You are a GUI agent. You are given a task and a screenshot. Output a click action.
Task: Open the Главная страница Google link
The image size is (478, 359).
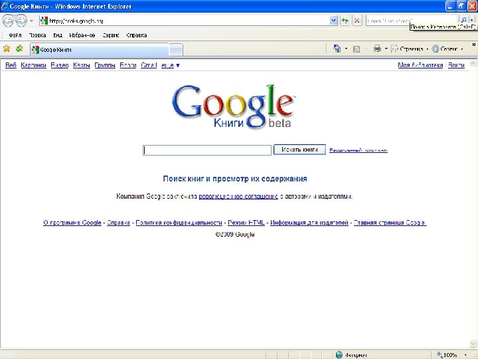coord(390,223)
